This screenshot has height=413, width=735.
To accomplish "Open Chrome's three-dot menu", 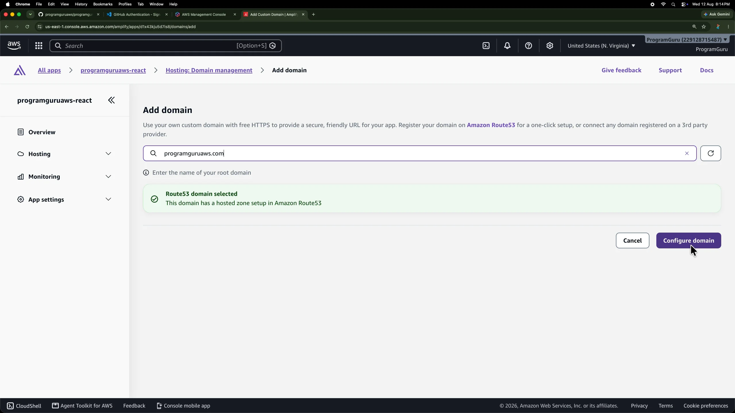I will point(728,27).
